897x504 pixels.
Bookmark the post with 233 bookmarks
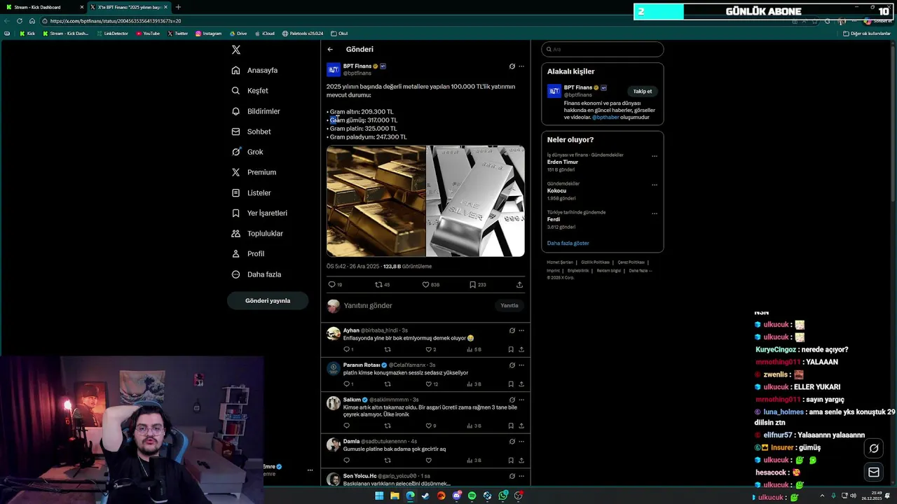click(477, 285)
